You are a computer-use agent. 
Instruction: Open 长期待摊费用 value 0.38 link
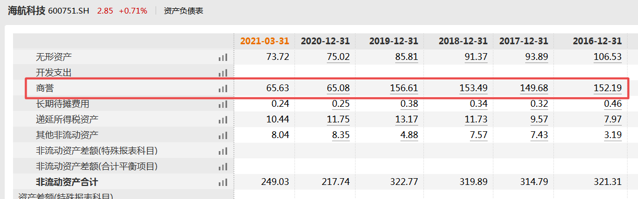coord(409,104)
